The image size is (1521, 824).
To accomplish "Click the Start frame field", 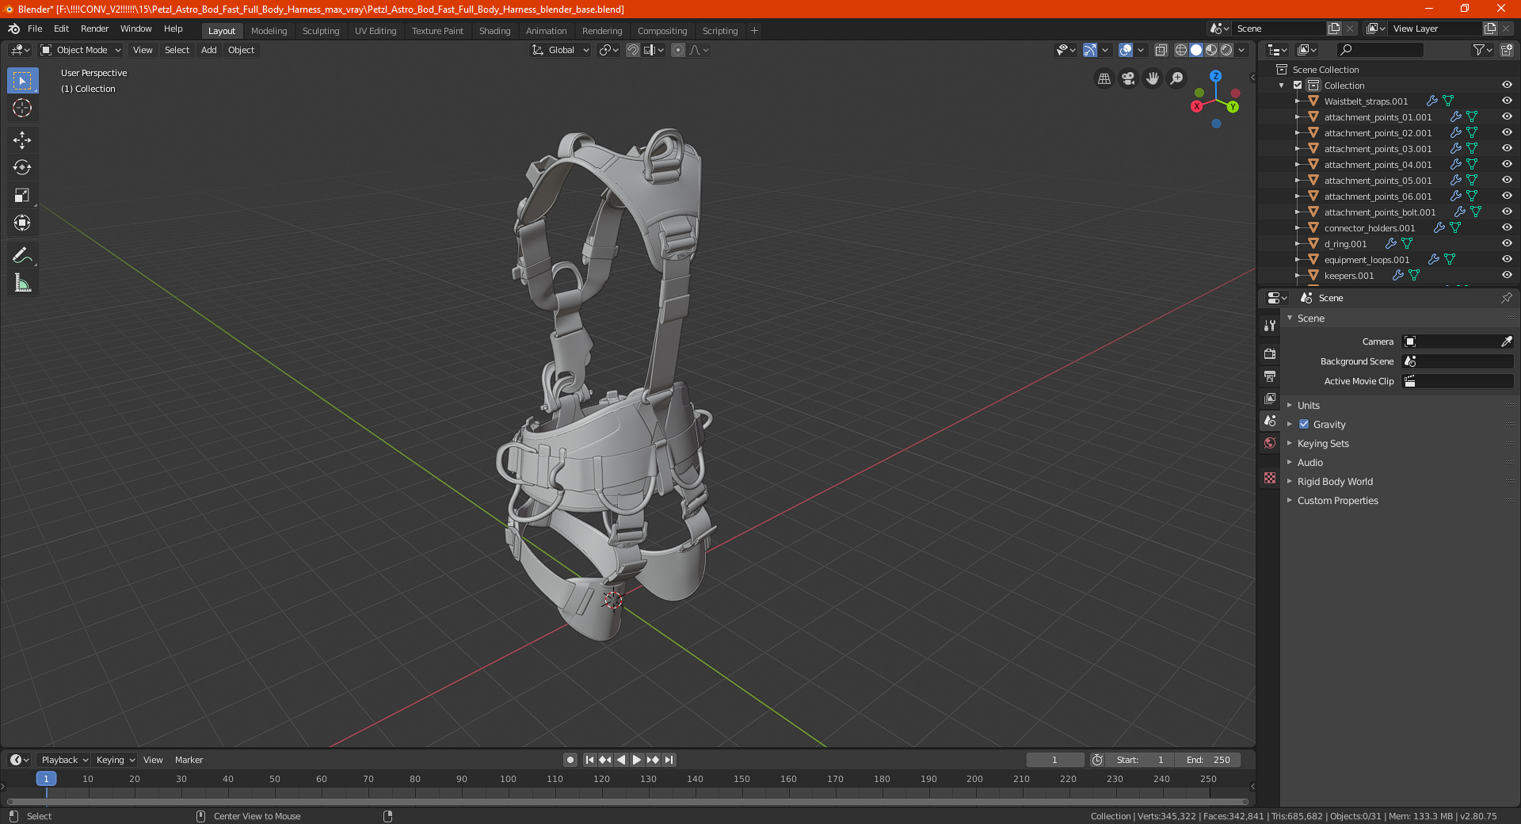I will (x=1140, y=760).
